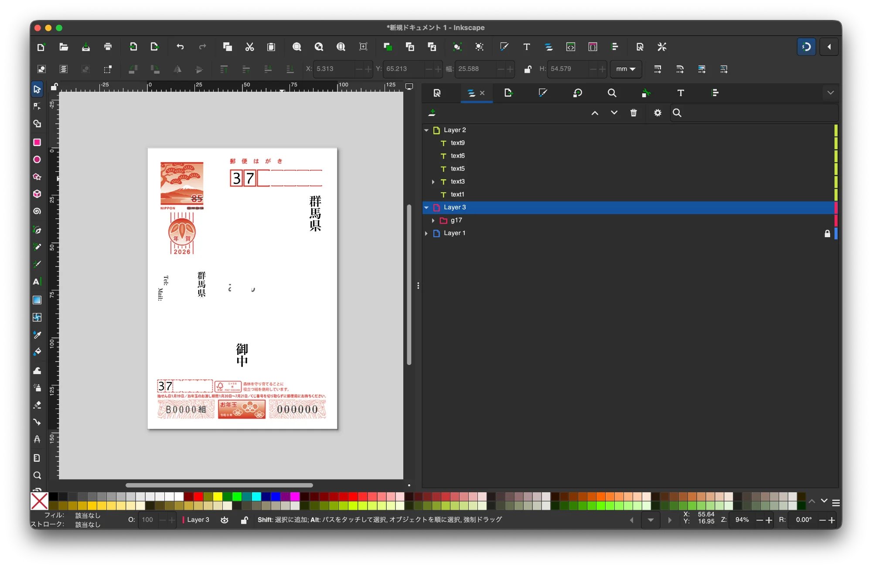The image size is (872, 569).
Task: Click the Add Layer icon
Action: pyautogui.click(x=432, y=113)
